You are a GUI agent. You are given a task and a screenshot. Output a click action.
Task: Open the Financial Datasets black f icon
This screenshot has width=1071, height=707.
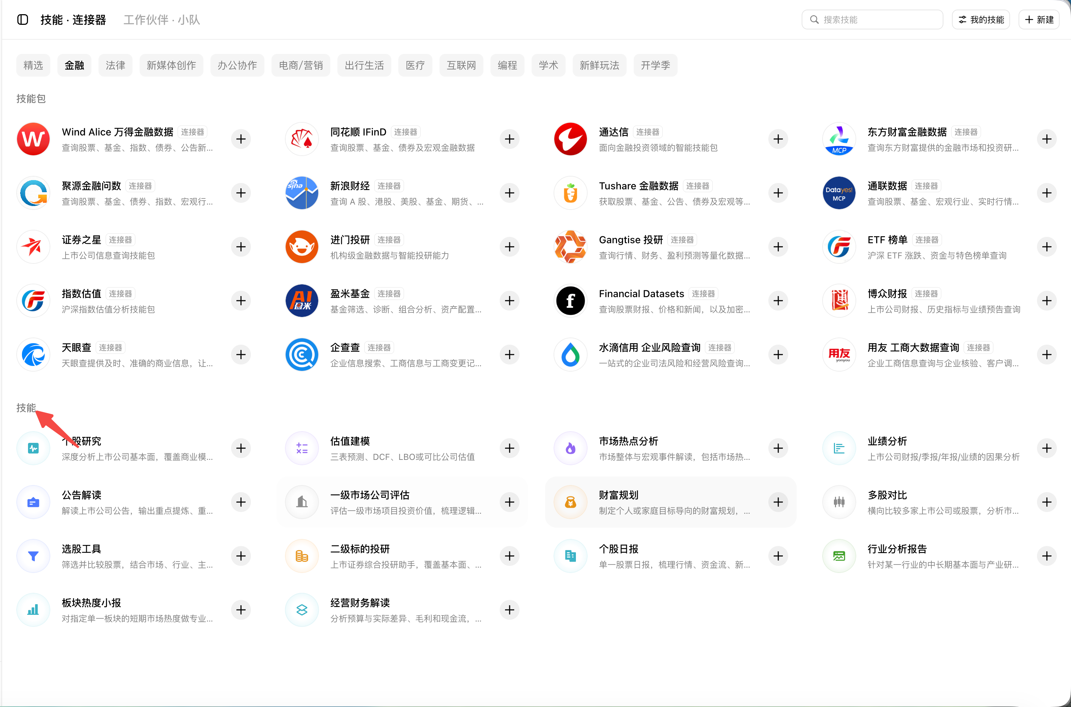[x=571, y=301]
